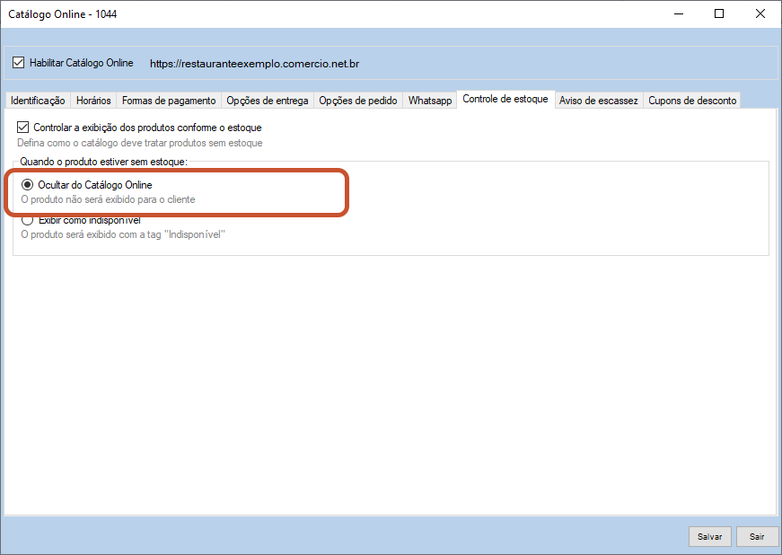Click the Sair button

(757, 536)
